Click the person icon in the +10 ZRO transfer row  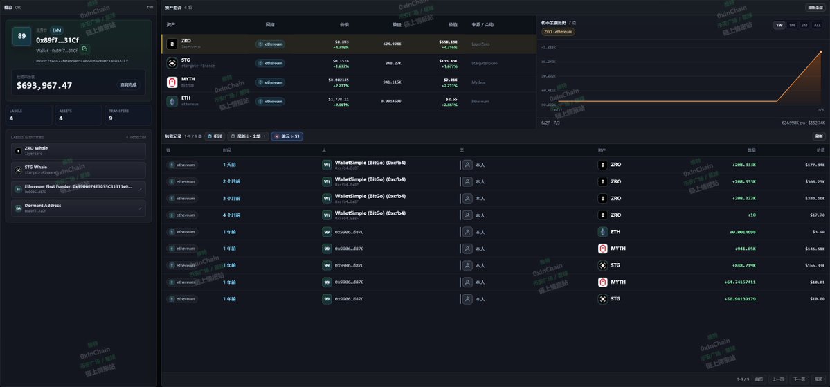(467, 215)
